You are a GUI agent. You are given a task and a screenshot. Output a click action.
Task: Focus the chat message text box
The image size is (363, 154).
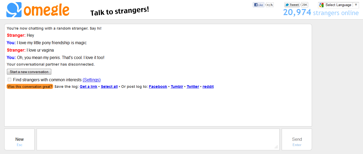(x=158, y=139)
